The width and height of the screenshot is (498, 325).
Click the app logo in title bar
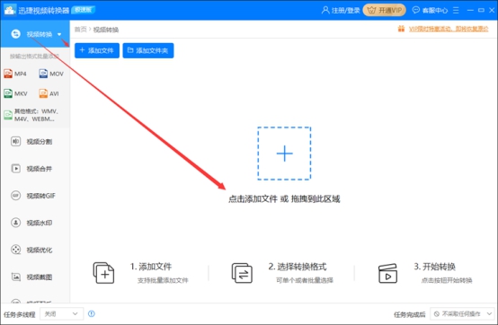[9, 10]
